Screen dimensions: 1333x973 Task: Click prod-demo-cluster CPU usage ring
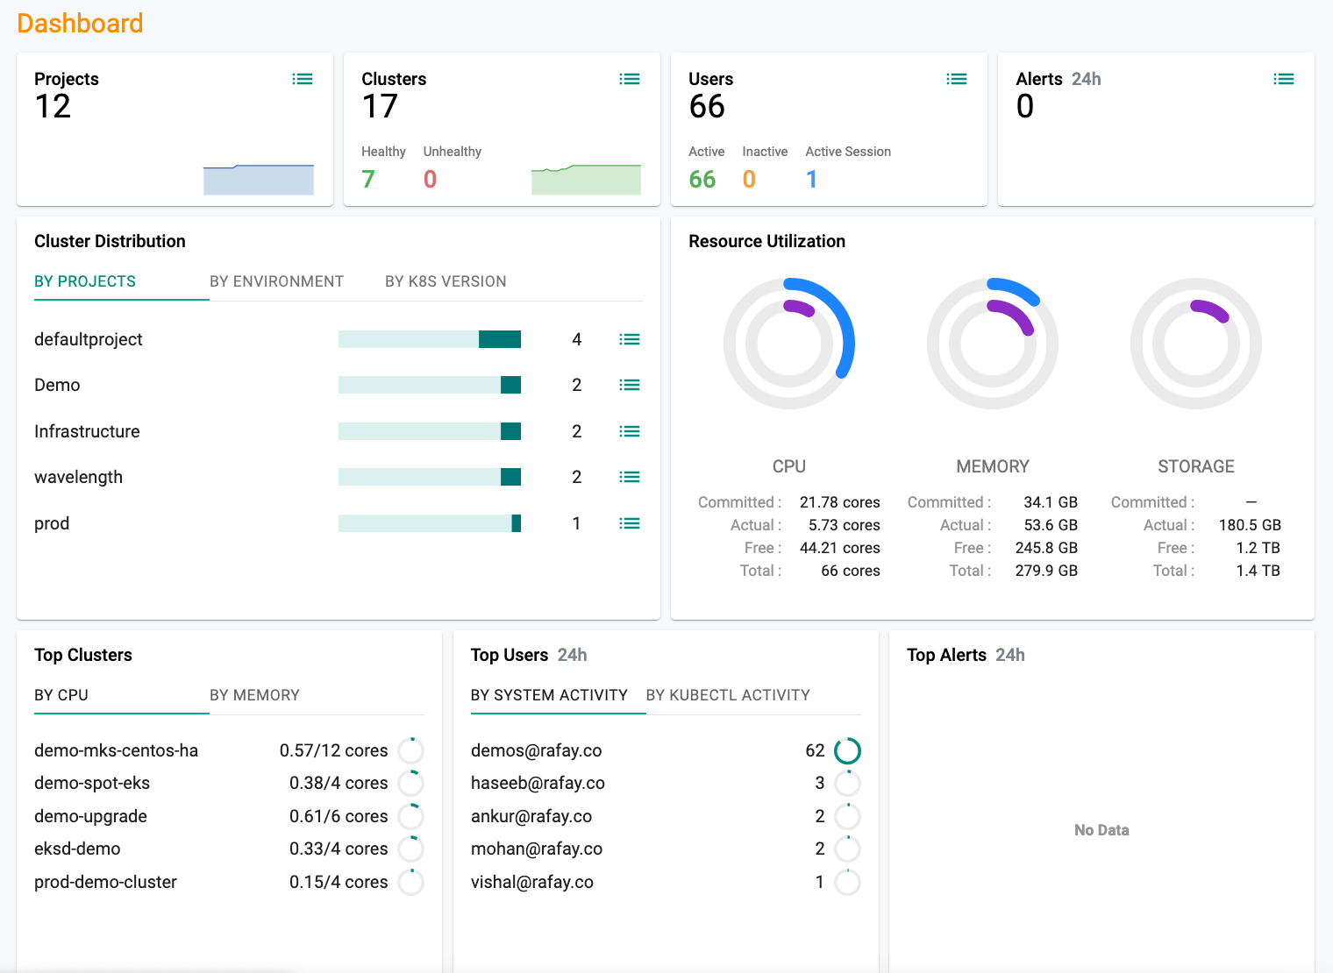click(410, 882)
